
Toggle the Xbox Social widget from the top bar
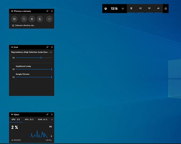[158, 8]
